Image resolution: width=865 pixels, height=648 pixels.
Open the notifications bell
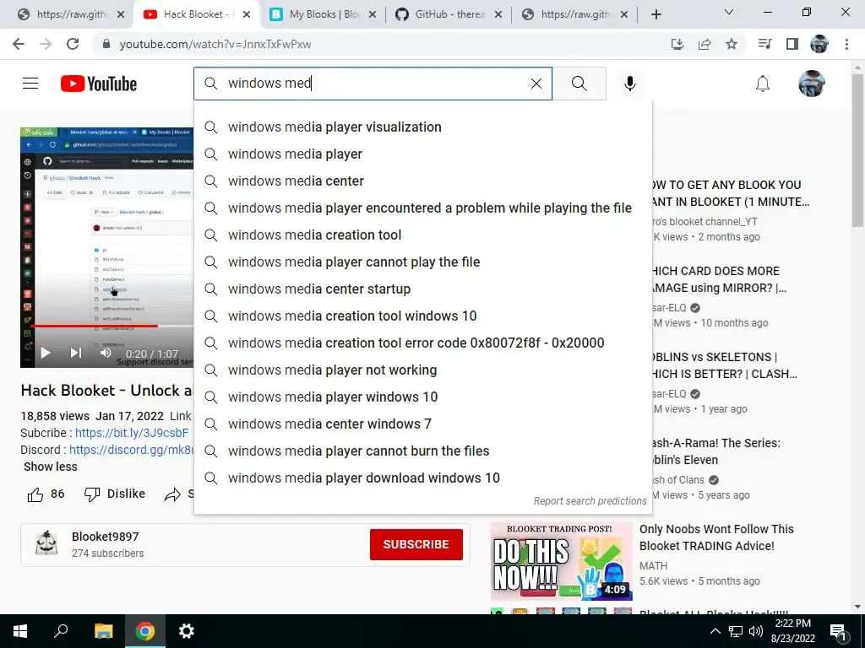(763, 84)
